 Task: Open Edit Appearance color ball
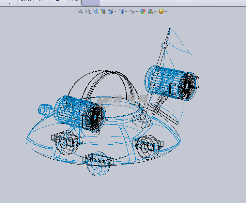143,11
